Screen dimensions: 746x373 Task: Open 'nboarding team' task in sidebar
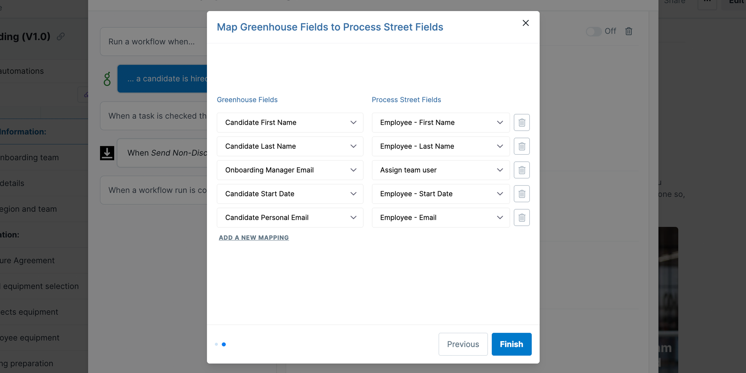coord(44,157)
